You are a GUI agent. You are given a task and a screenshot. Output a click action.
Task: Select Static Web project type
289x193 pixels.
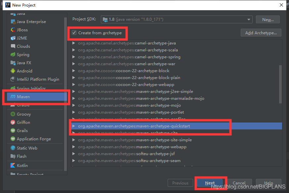(36, 148)
